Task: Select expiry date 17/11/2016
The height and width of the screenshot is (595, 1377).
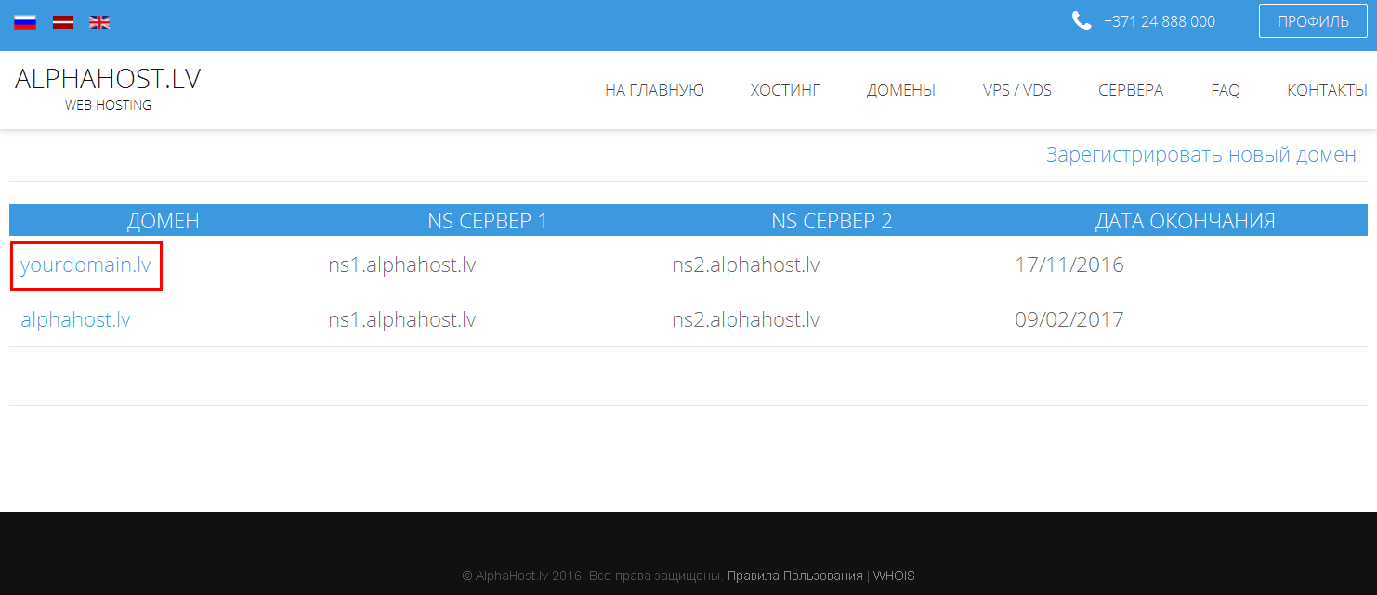Action: click(x=1069, y=265)
